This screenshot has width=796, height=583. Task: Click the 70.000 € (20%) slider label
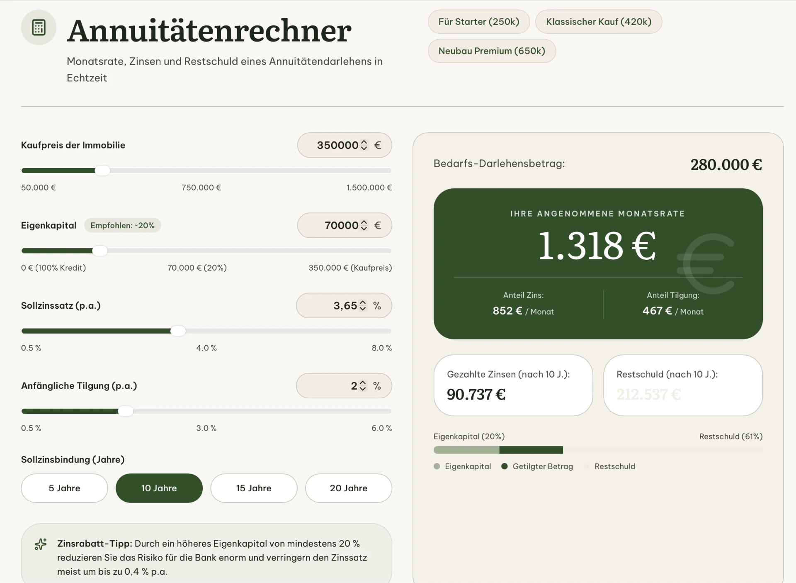pos(197,268)
